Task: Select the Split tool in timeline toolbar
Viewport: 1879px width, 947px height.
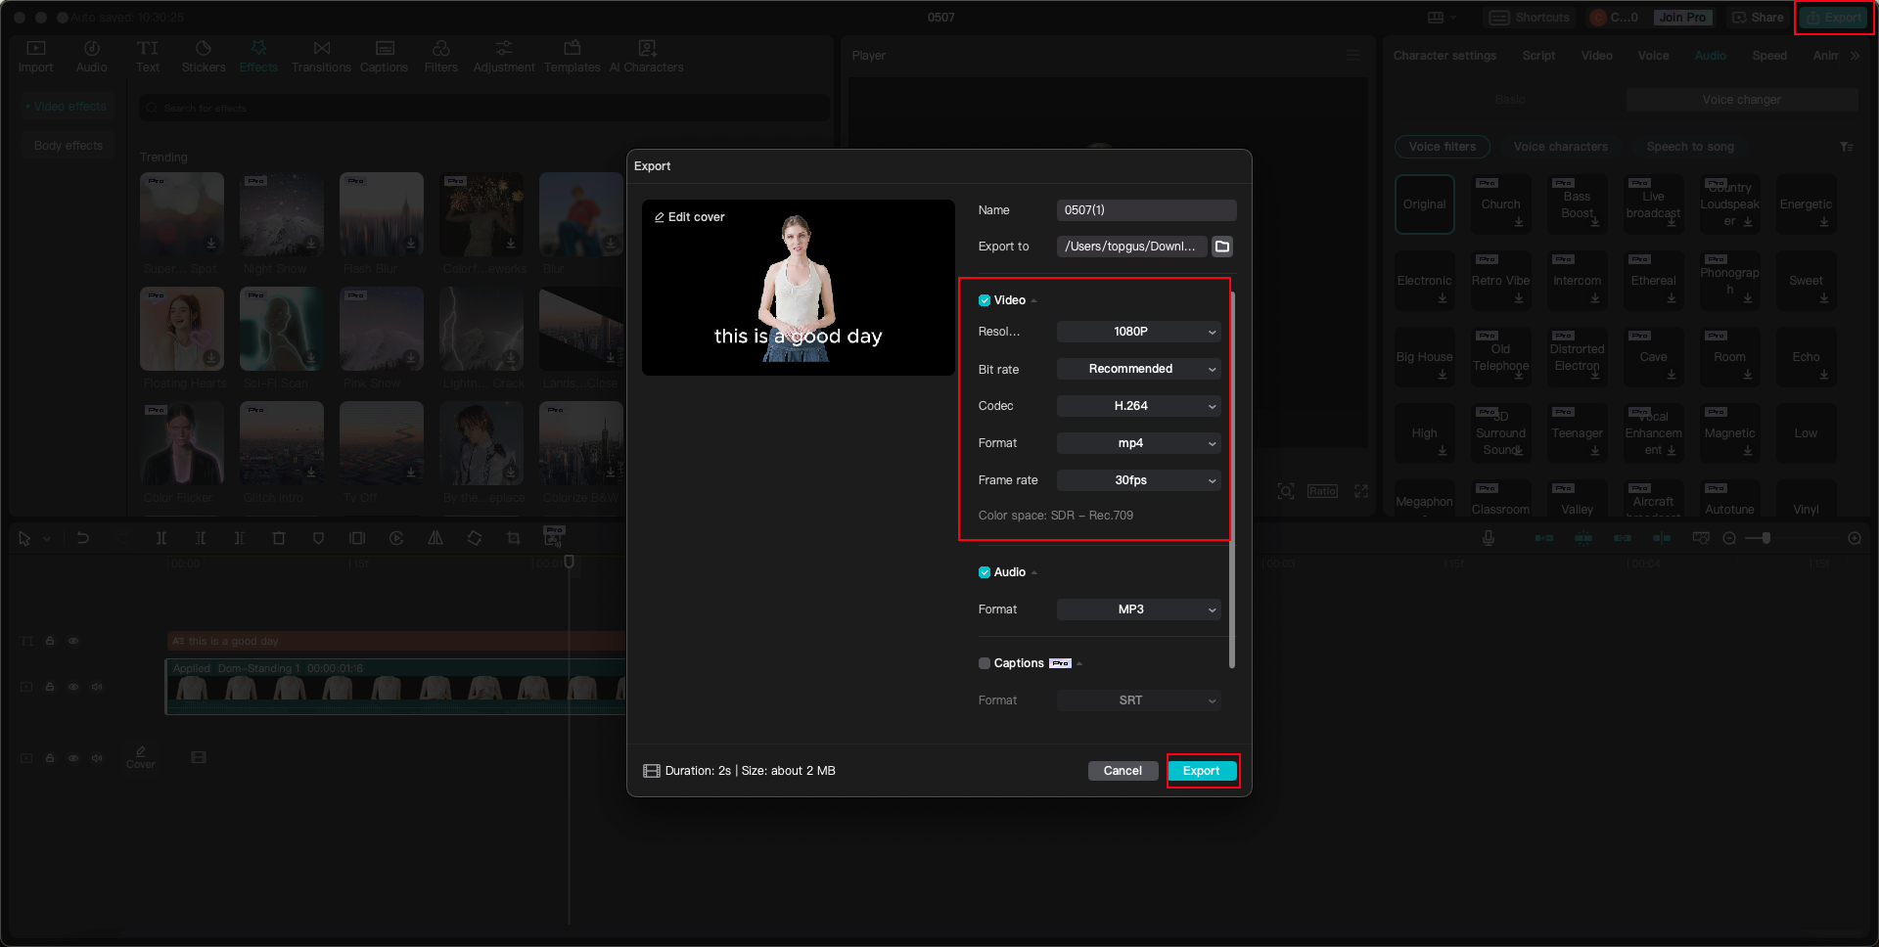Action: click(x=161, y=538)
